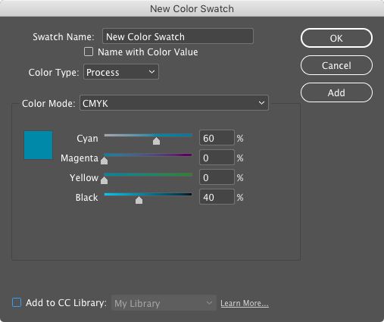Click the Black percentage field showing 40
Viewport: 384px width, 322px height.
pyautogui.click(x=217, y=197)
